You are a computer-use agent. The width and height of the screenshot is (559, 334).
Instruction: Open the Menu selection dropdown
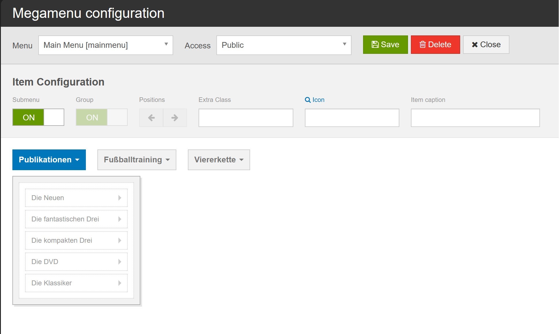tap(105, 45)
